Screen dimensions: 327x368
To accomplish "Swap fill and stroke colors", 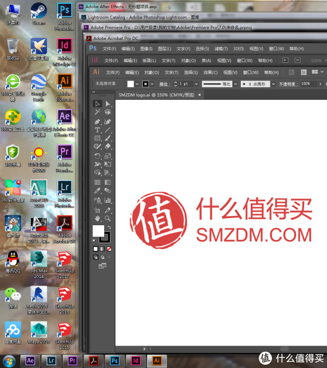I will click(x=109, y=227).
